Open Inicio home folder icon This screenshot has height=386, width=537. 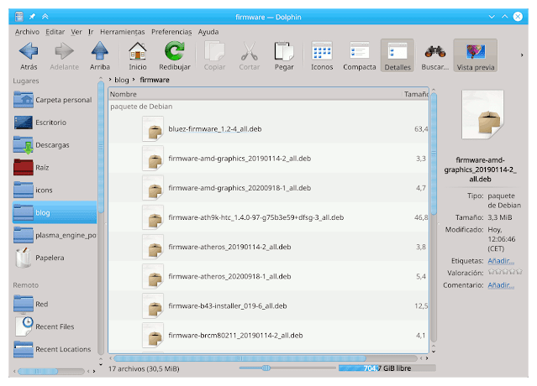(x=137, y=56)
